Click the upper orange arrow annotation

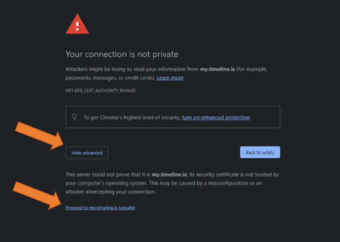tap(41, 134)
